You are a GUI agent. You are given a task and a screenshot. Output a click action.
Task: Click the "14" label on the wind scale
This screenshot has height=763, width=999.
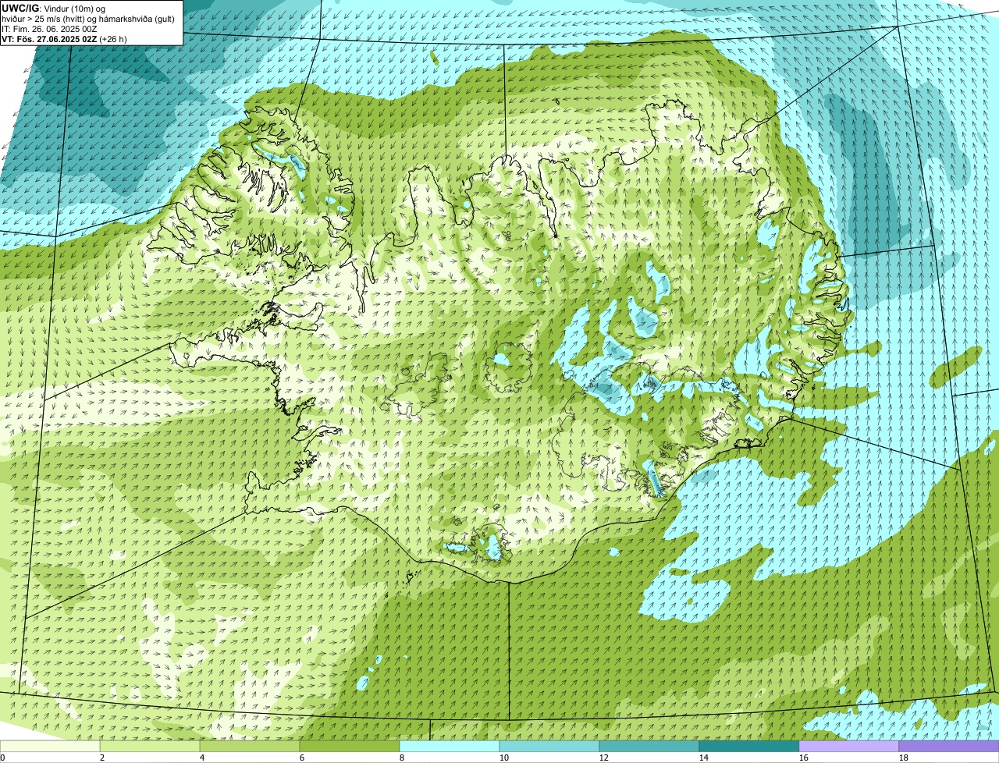704,758
